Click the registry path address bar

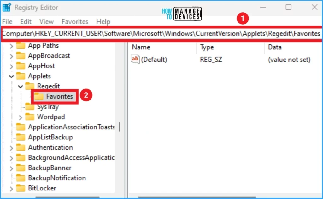(161, 33)
